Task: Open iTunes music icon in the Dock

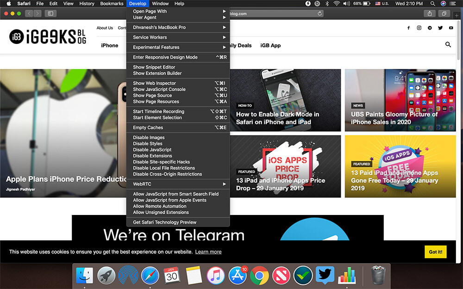Action: click(216, 276)
